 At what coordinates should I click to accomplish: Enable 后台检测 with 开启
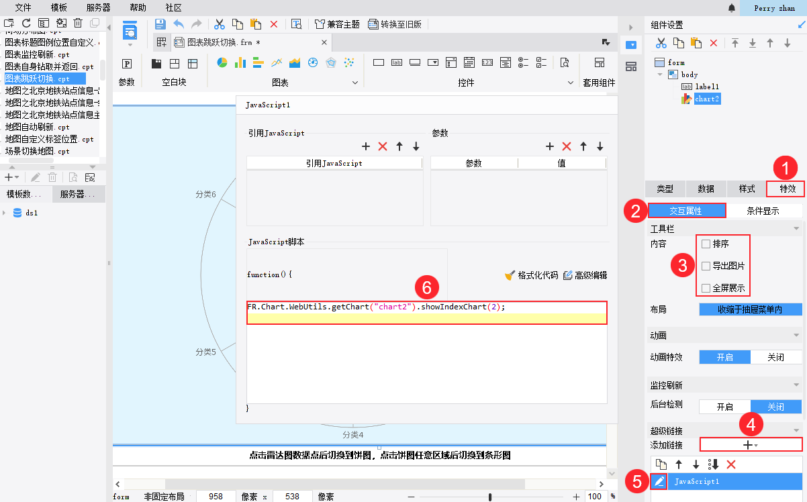coord(725,406)
